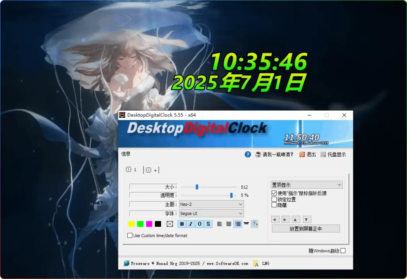The width and height of the screenshot is (407, 279).
Task: Open www.SoftwareOK.com freeware link
Action: coord(227,264)
